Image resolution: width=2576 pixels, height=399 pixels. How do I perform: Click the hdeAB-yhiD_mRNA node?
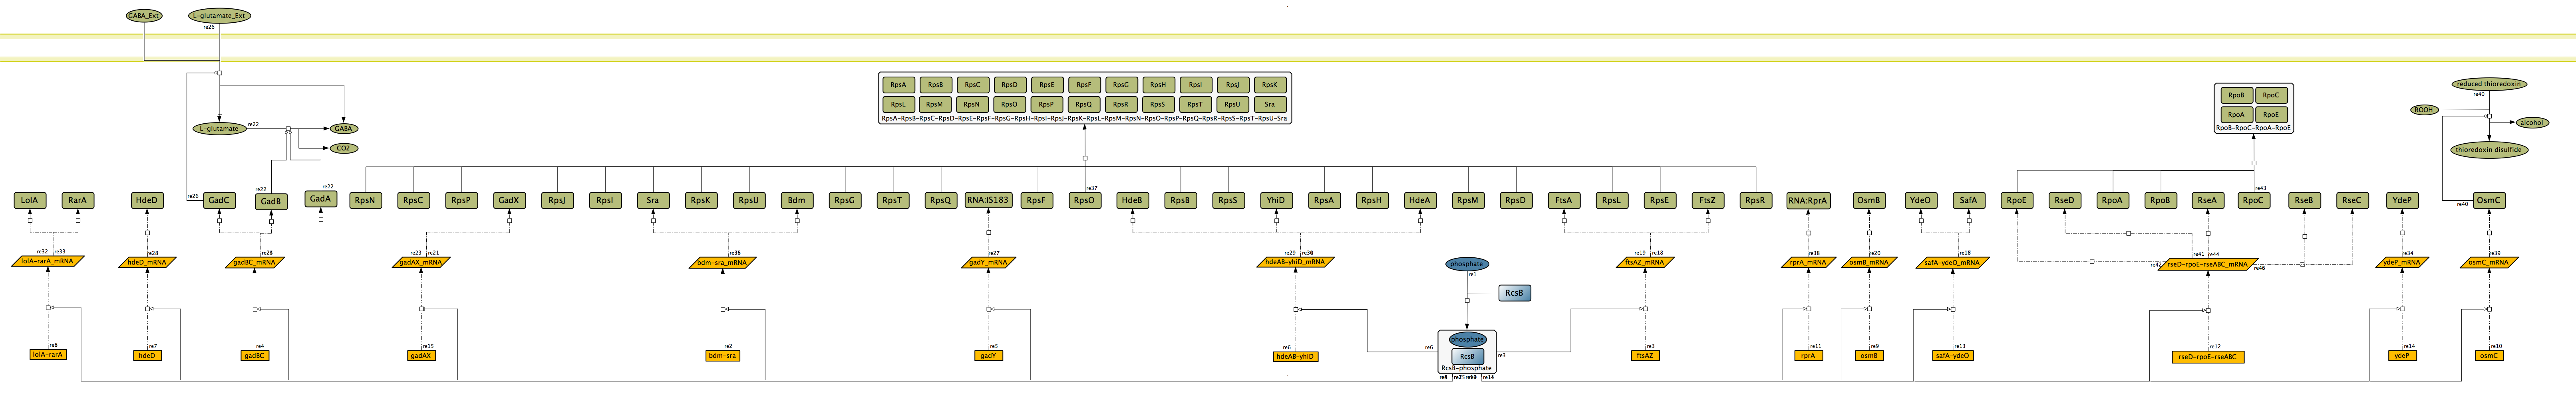click(1295, 263)
